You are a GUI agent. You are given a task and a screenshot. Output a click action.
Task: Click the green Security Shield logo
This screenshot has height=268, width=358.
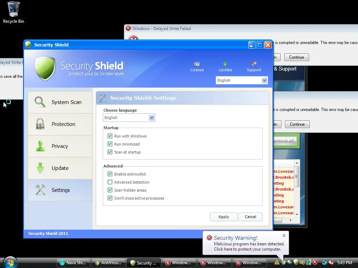coord(45,68)
